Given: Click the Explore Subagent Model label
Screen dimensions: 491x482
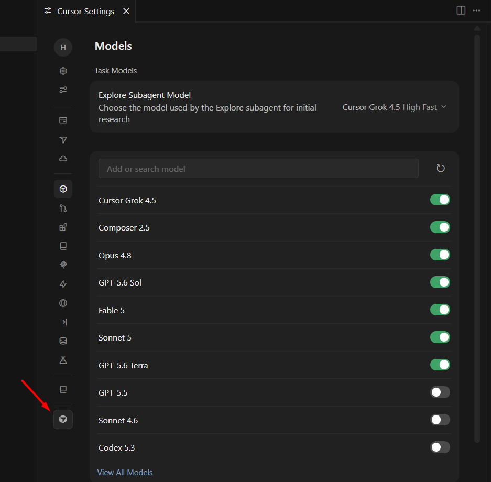Looking at the screenshot, I should (144, 95).
